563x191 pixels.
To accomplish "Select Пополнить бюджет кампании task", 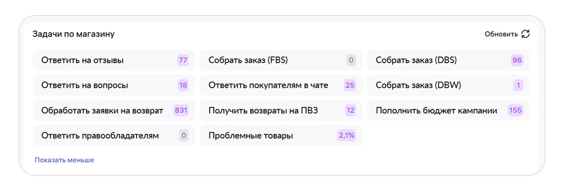I will point(449,111).
